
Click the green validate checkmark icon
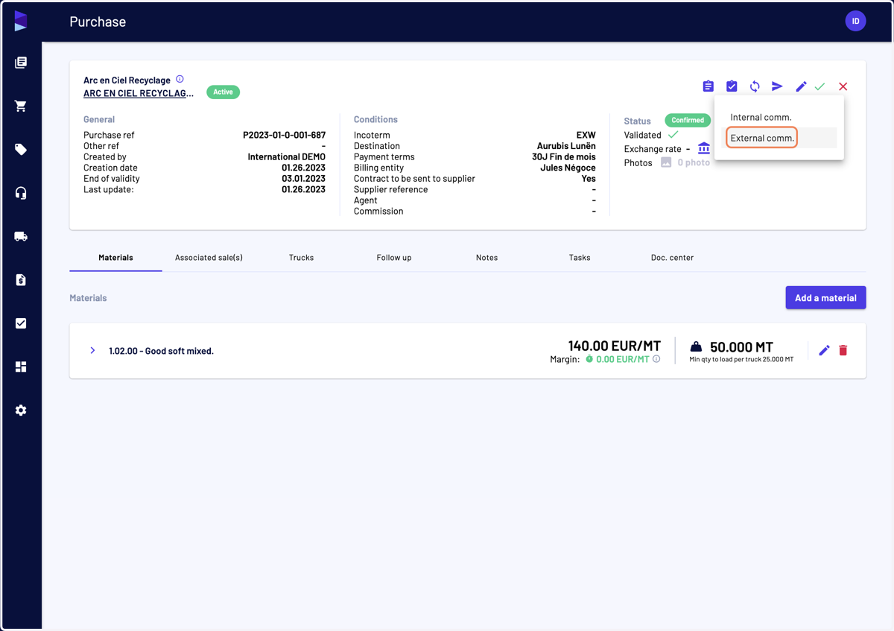(819, 86)
